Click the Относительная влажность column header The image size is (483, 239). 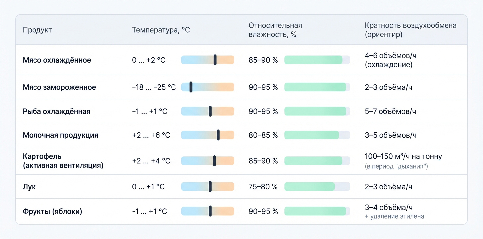point(275,30)
